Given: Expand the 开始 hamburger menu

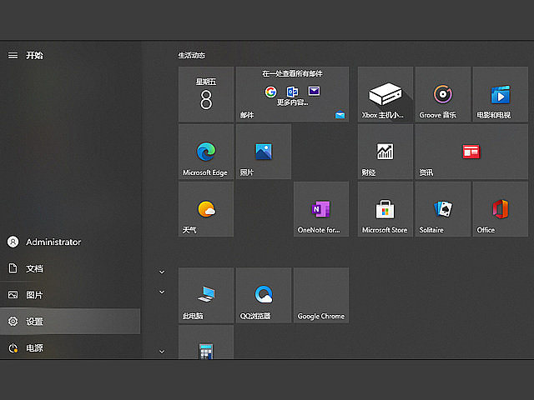Looking at the screenshot, I should tap(13, 55).
